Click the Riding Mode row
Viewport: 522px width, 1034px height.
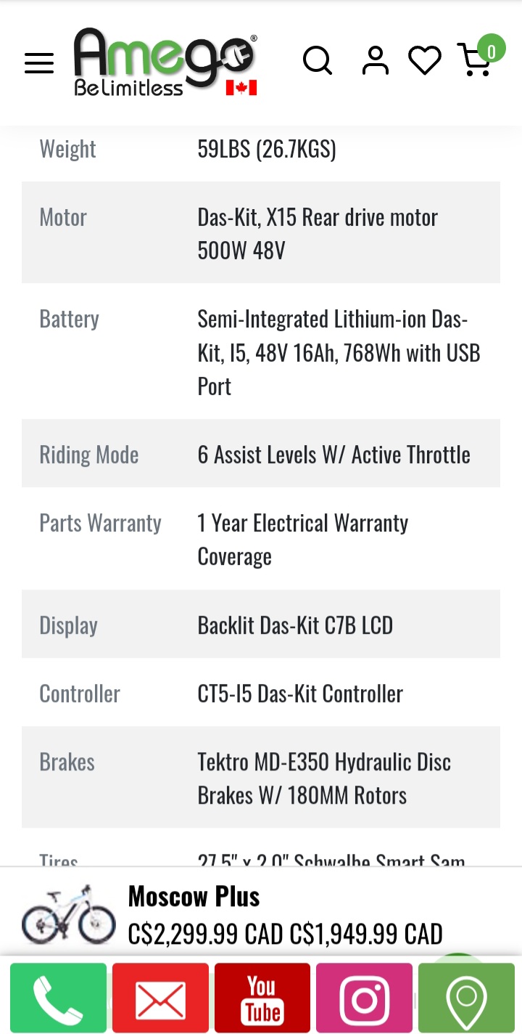tap(261, 455)
